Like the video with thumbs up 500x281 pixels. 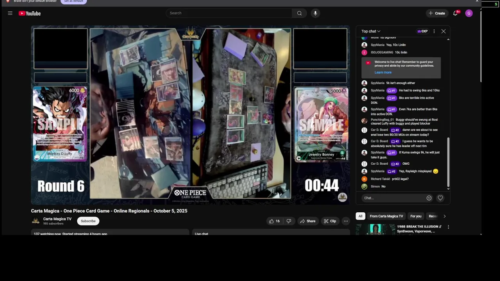(275, 221)
